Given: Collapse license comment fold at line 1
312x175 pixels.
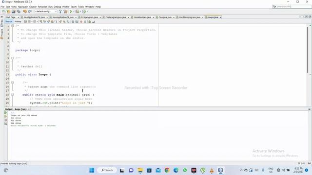Looking at the screenshot, I should (13, 26).
